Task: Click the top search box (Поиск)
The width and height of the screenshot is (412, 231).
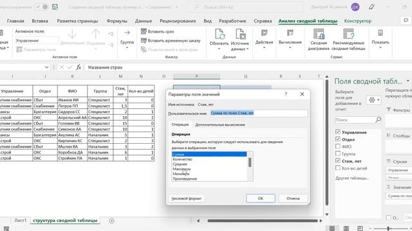Action: 245,7
